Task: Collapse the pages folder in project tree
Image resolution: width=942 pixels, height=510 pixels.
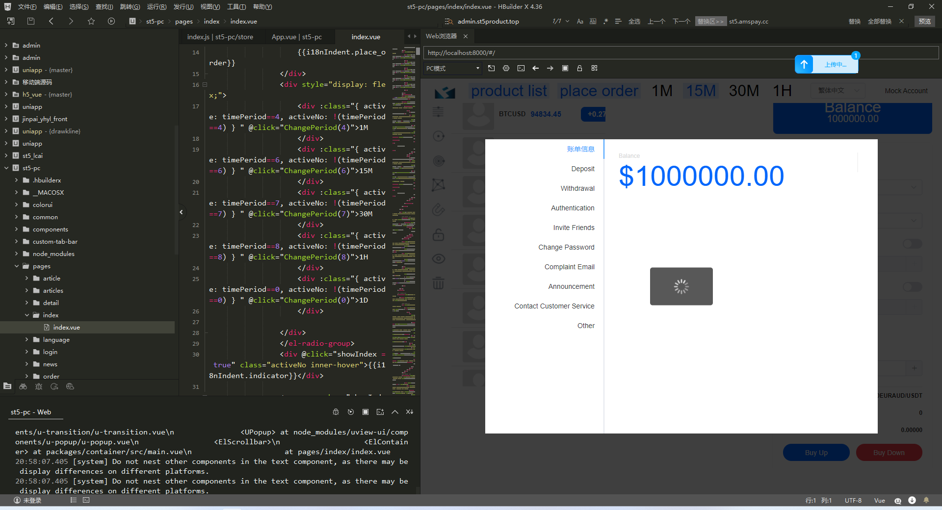Action: tap(17, 266)
